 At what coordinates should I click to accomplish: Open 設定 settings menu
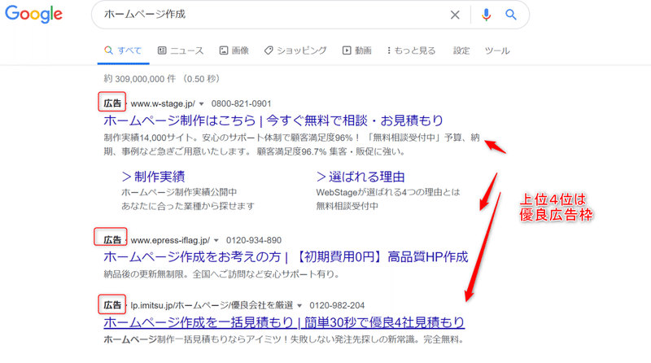pos(461,50)
